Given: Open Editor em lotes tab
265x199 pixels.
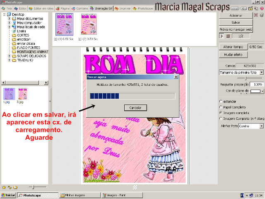Looking at the screenshot, I should (x=41, y=8).
